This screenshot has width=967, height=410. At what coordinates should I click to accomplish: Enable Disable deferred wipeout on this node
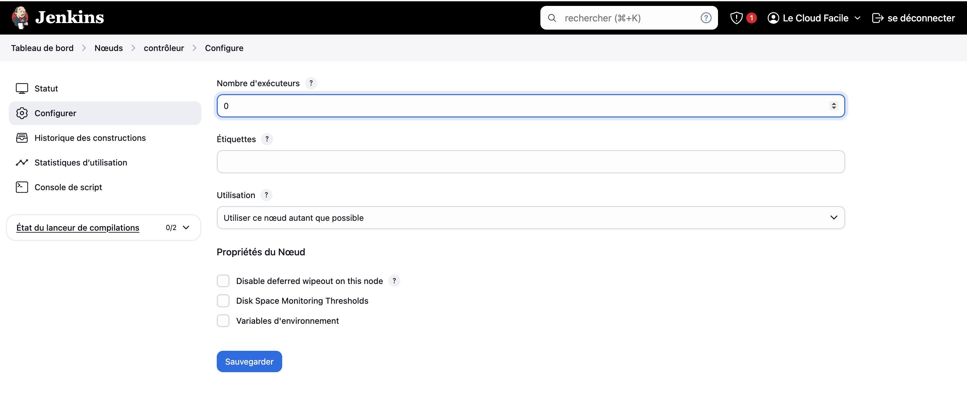point(223,281)
